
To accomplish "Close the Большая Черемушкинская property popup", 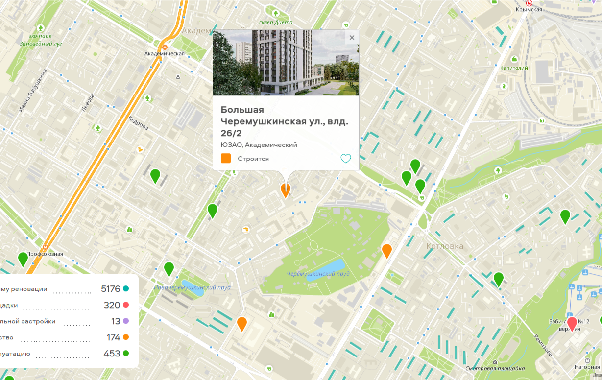I will 352,38.
